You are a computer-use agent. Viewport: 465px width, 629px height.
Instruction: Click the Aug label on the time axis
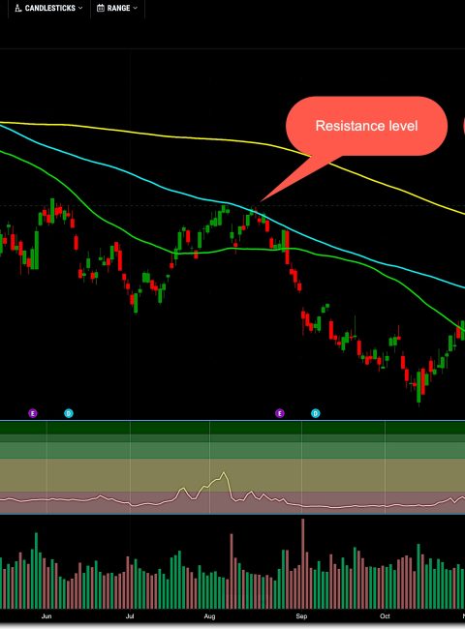point(209,616)
